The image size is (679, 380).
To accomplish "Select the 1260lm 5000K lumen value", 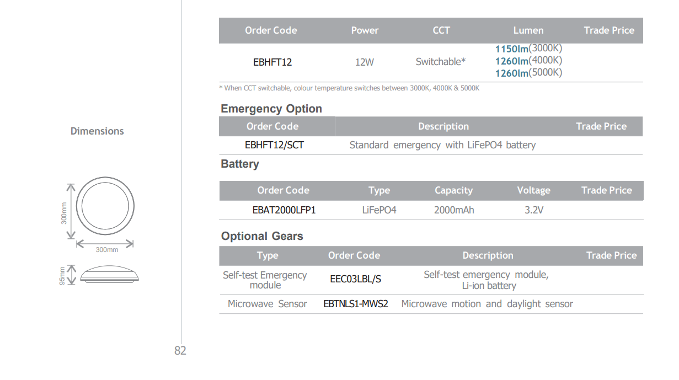I will 528,73.
